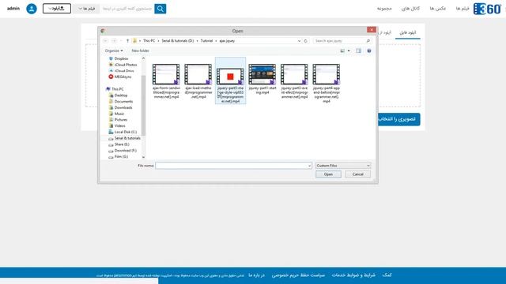
Task: Open the about us footer link
Action: 256,275
